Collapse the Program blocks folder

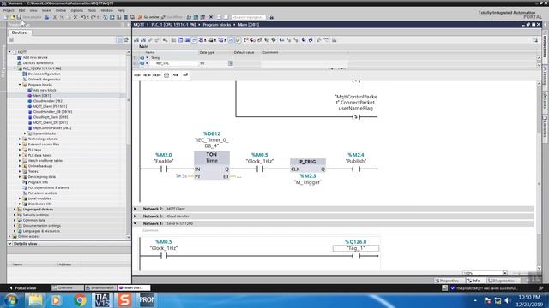tap(20, 85)
